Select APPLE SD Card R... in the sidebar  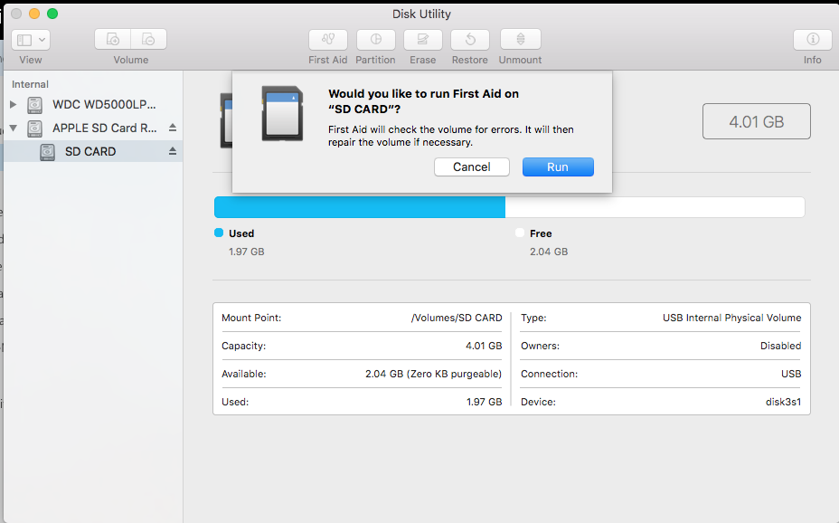click(x=104, y=128)
